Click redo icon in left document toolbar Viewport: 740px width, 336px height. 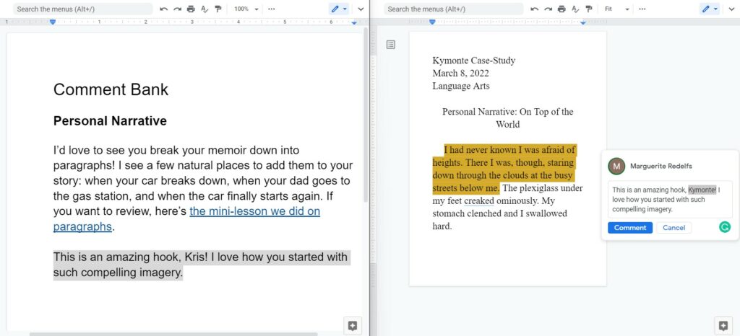[178, 9]
